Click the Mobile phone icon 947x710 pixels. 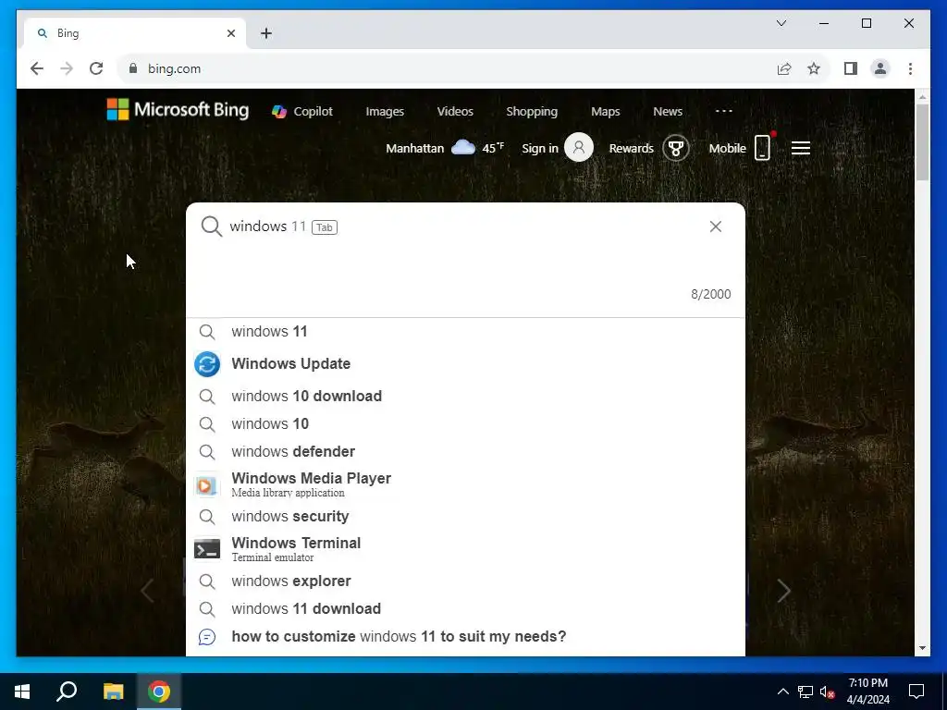763,147
